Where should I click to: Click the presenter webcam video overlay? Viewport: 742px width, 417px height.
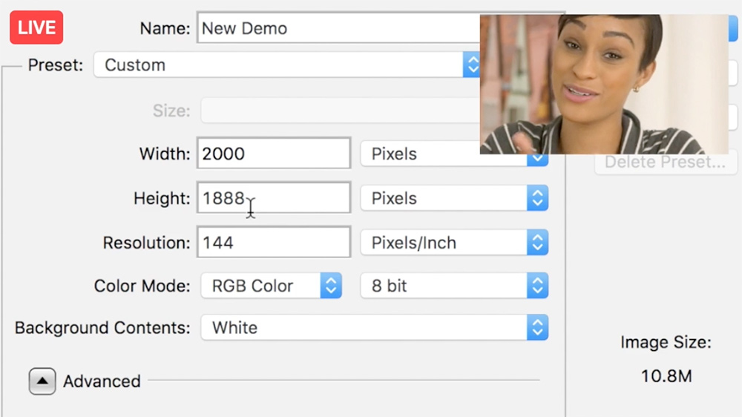point(604,85)
